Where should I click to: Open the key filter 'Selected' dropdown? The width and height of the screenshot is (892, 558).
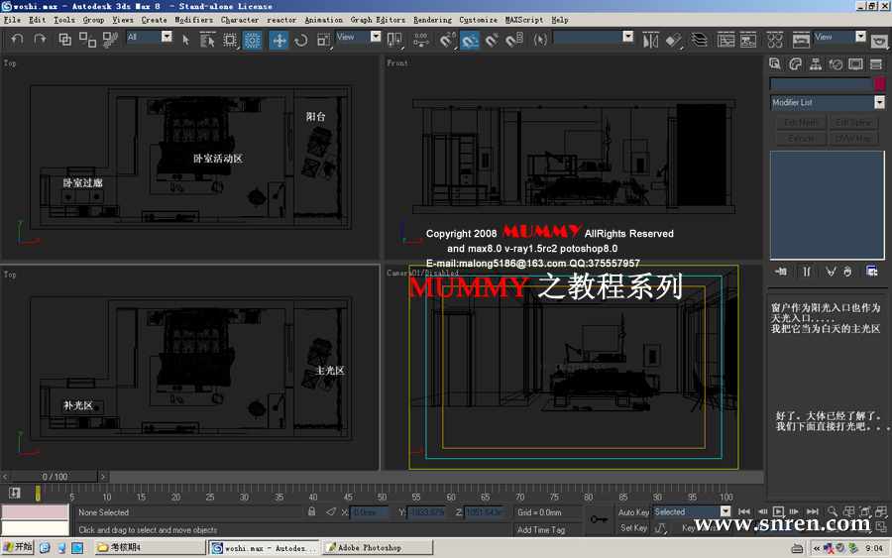pos(725,512)
